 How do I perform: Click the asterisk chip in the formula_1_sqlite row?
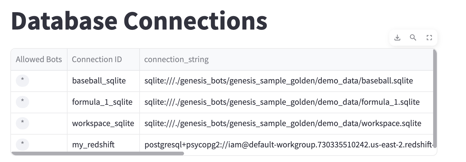pos(22,102)
